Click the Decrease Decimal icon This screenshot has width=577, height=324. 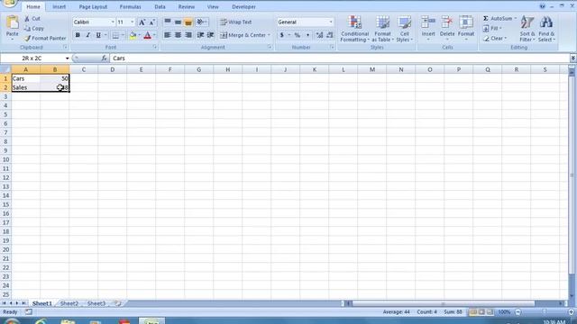[x=329, y=35]
